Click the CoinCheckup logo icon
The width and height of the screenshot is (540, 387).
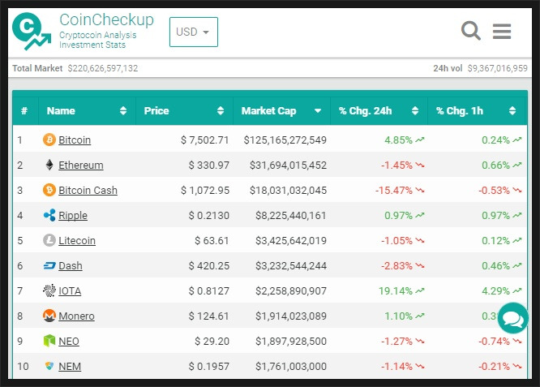click(x=32, y=32)
